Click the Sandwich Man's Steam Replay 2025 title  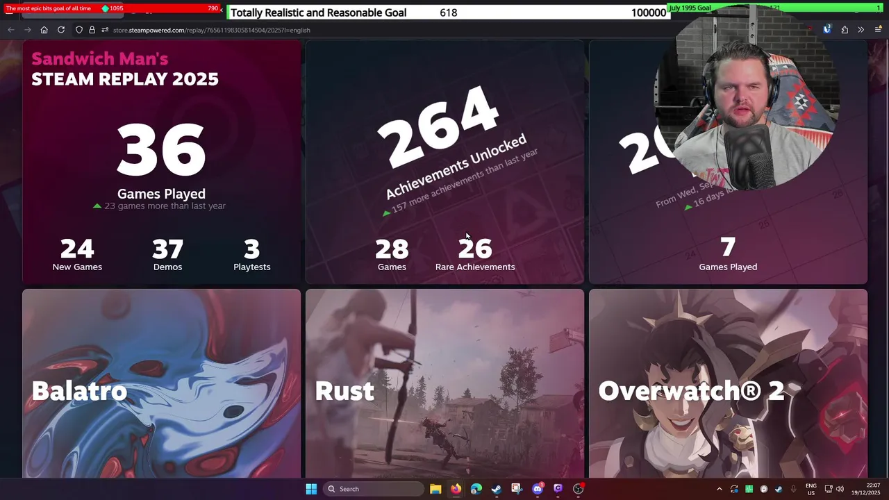(x=125, y=69)
